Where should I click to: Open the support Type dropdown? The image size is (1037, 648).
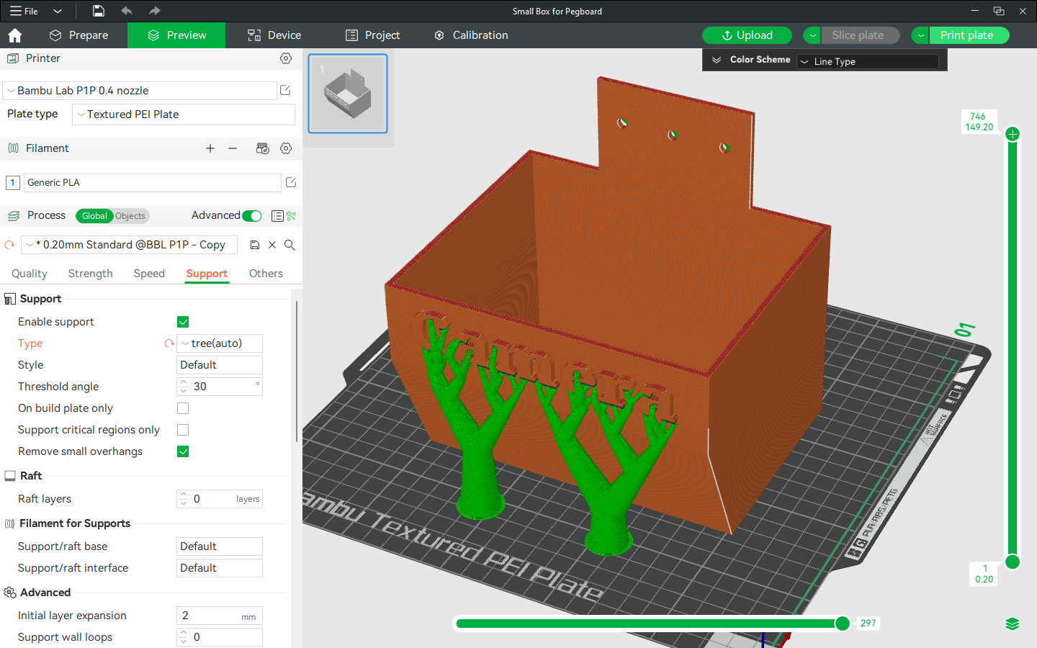point(220,343)
